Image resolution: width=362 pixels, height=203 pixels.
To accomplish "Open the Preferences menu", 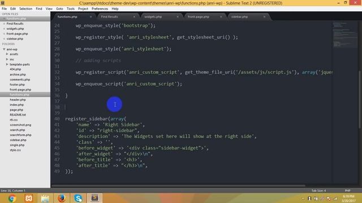I will pos(100,9).
